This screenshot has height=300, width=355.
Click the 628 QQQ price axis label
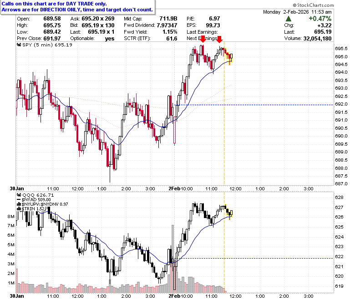point(339,198)
